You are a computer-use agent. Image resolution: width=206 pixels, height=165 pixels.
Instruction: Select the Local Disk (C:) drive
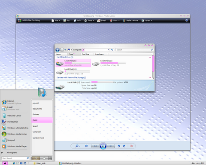[73, 63]
